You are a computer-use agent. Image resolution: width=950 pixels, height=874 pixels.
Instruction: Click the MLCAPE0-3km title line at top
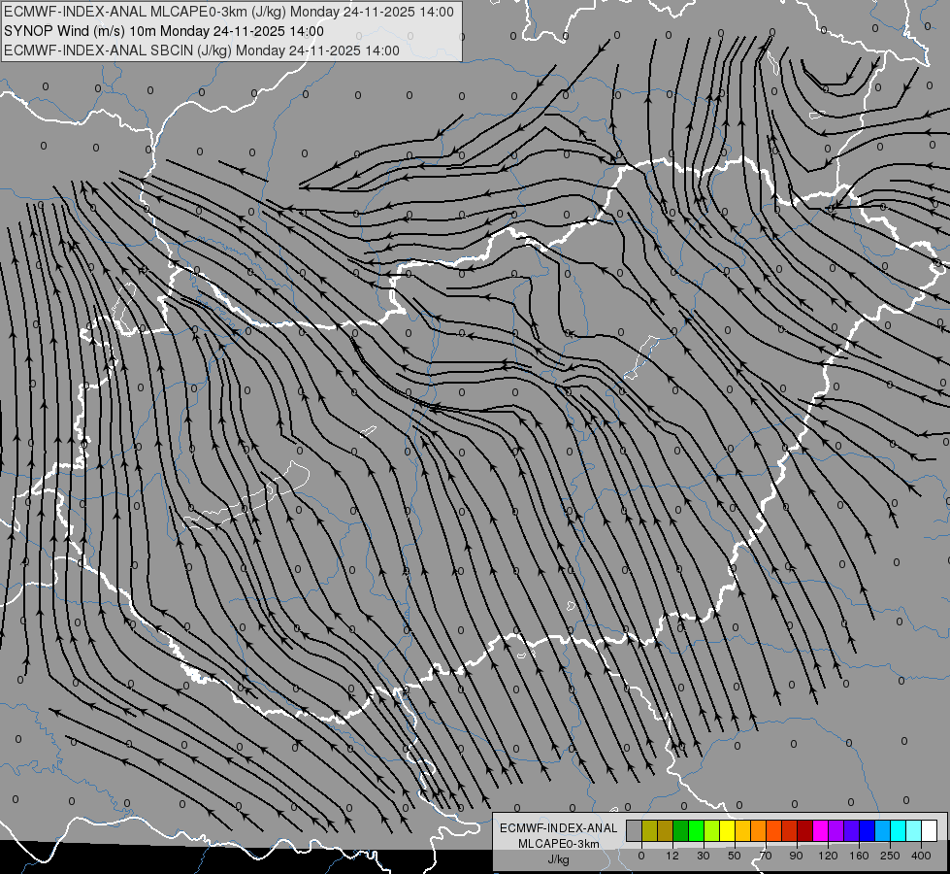[228, 12]
